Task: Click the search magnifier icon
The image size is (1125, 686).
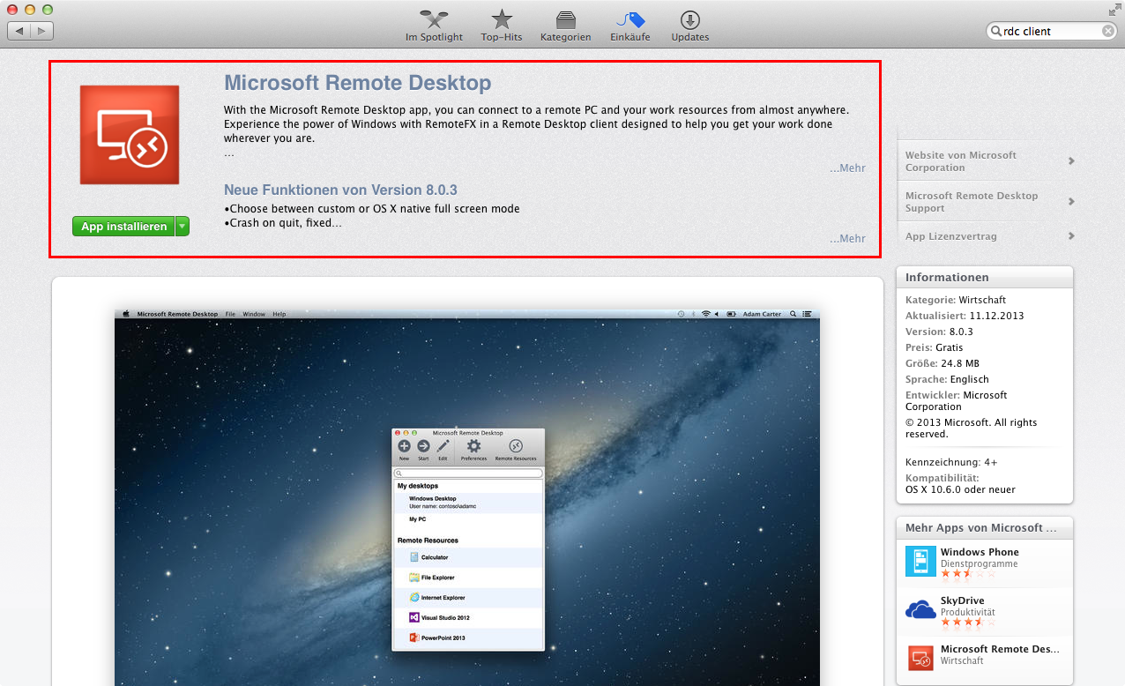Action: pos(995,31)
